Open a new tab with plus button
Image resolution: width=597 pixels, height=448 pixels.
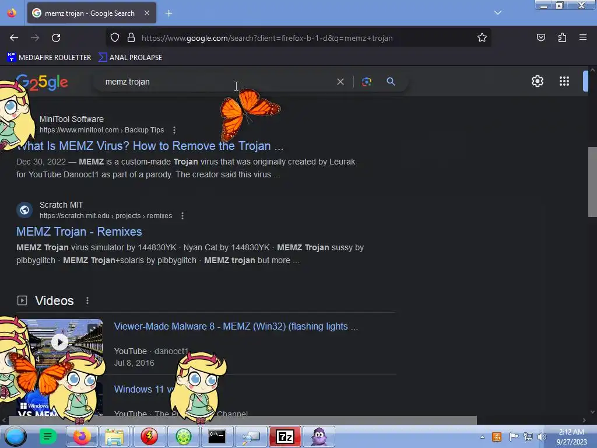[x=168, y=13]
